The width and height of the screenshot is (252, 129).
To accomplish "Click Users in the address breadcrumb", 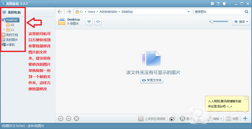I will click(x=92, y=12).
